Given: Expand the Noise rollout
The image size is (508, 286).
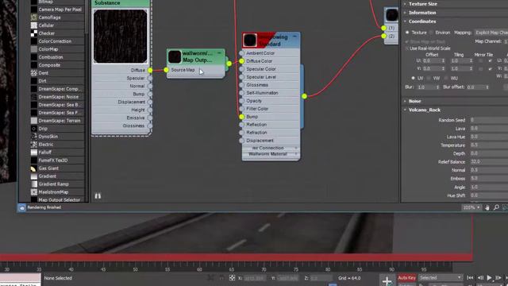Looking at the screenshot, I should point(414,101).
